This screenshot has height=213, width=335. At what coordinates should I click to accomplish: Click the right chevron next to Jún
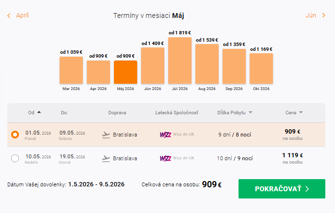click(x=323, y=15)
